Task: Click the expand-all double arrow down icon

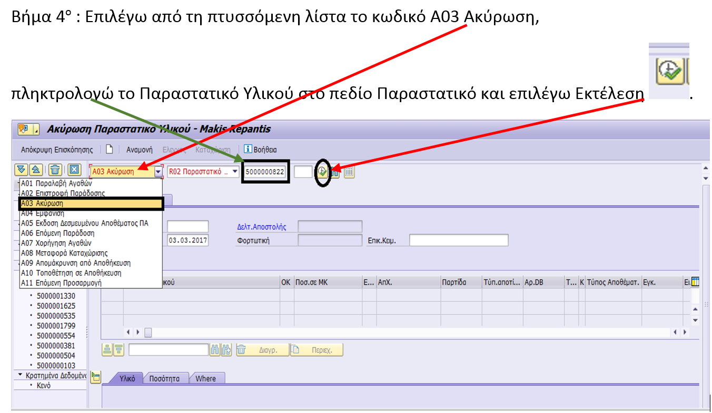Action: 21,170
